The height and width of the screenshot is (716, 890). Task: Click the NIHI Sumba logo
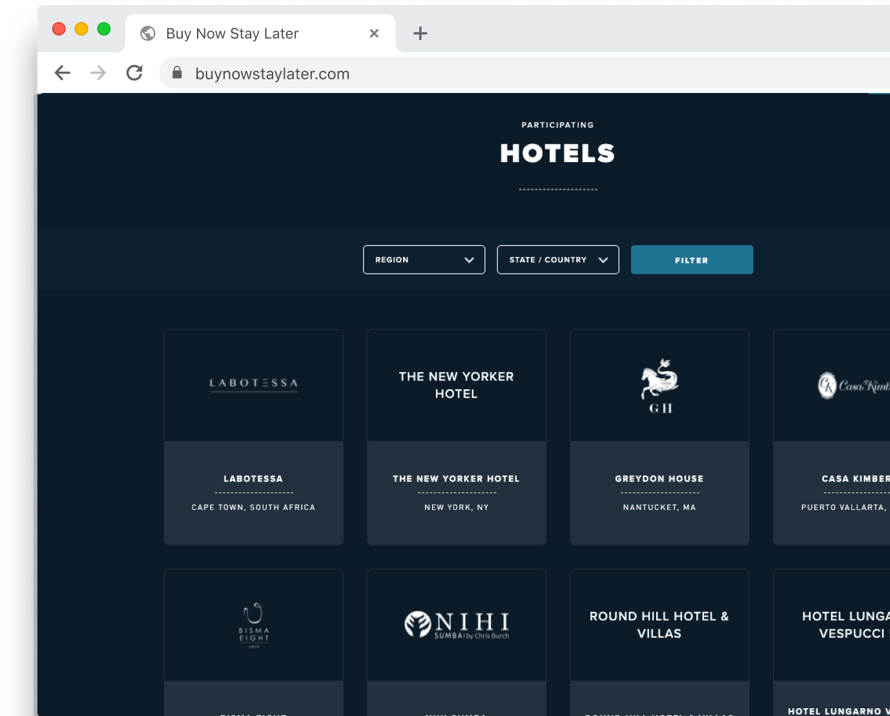(x=457, y=625)
